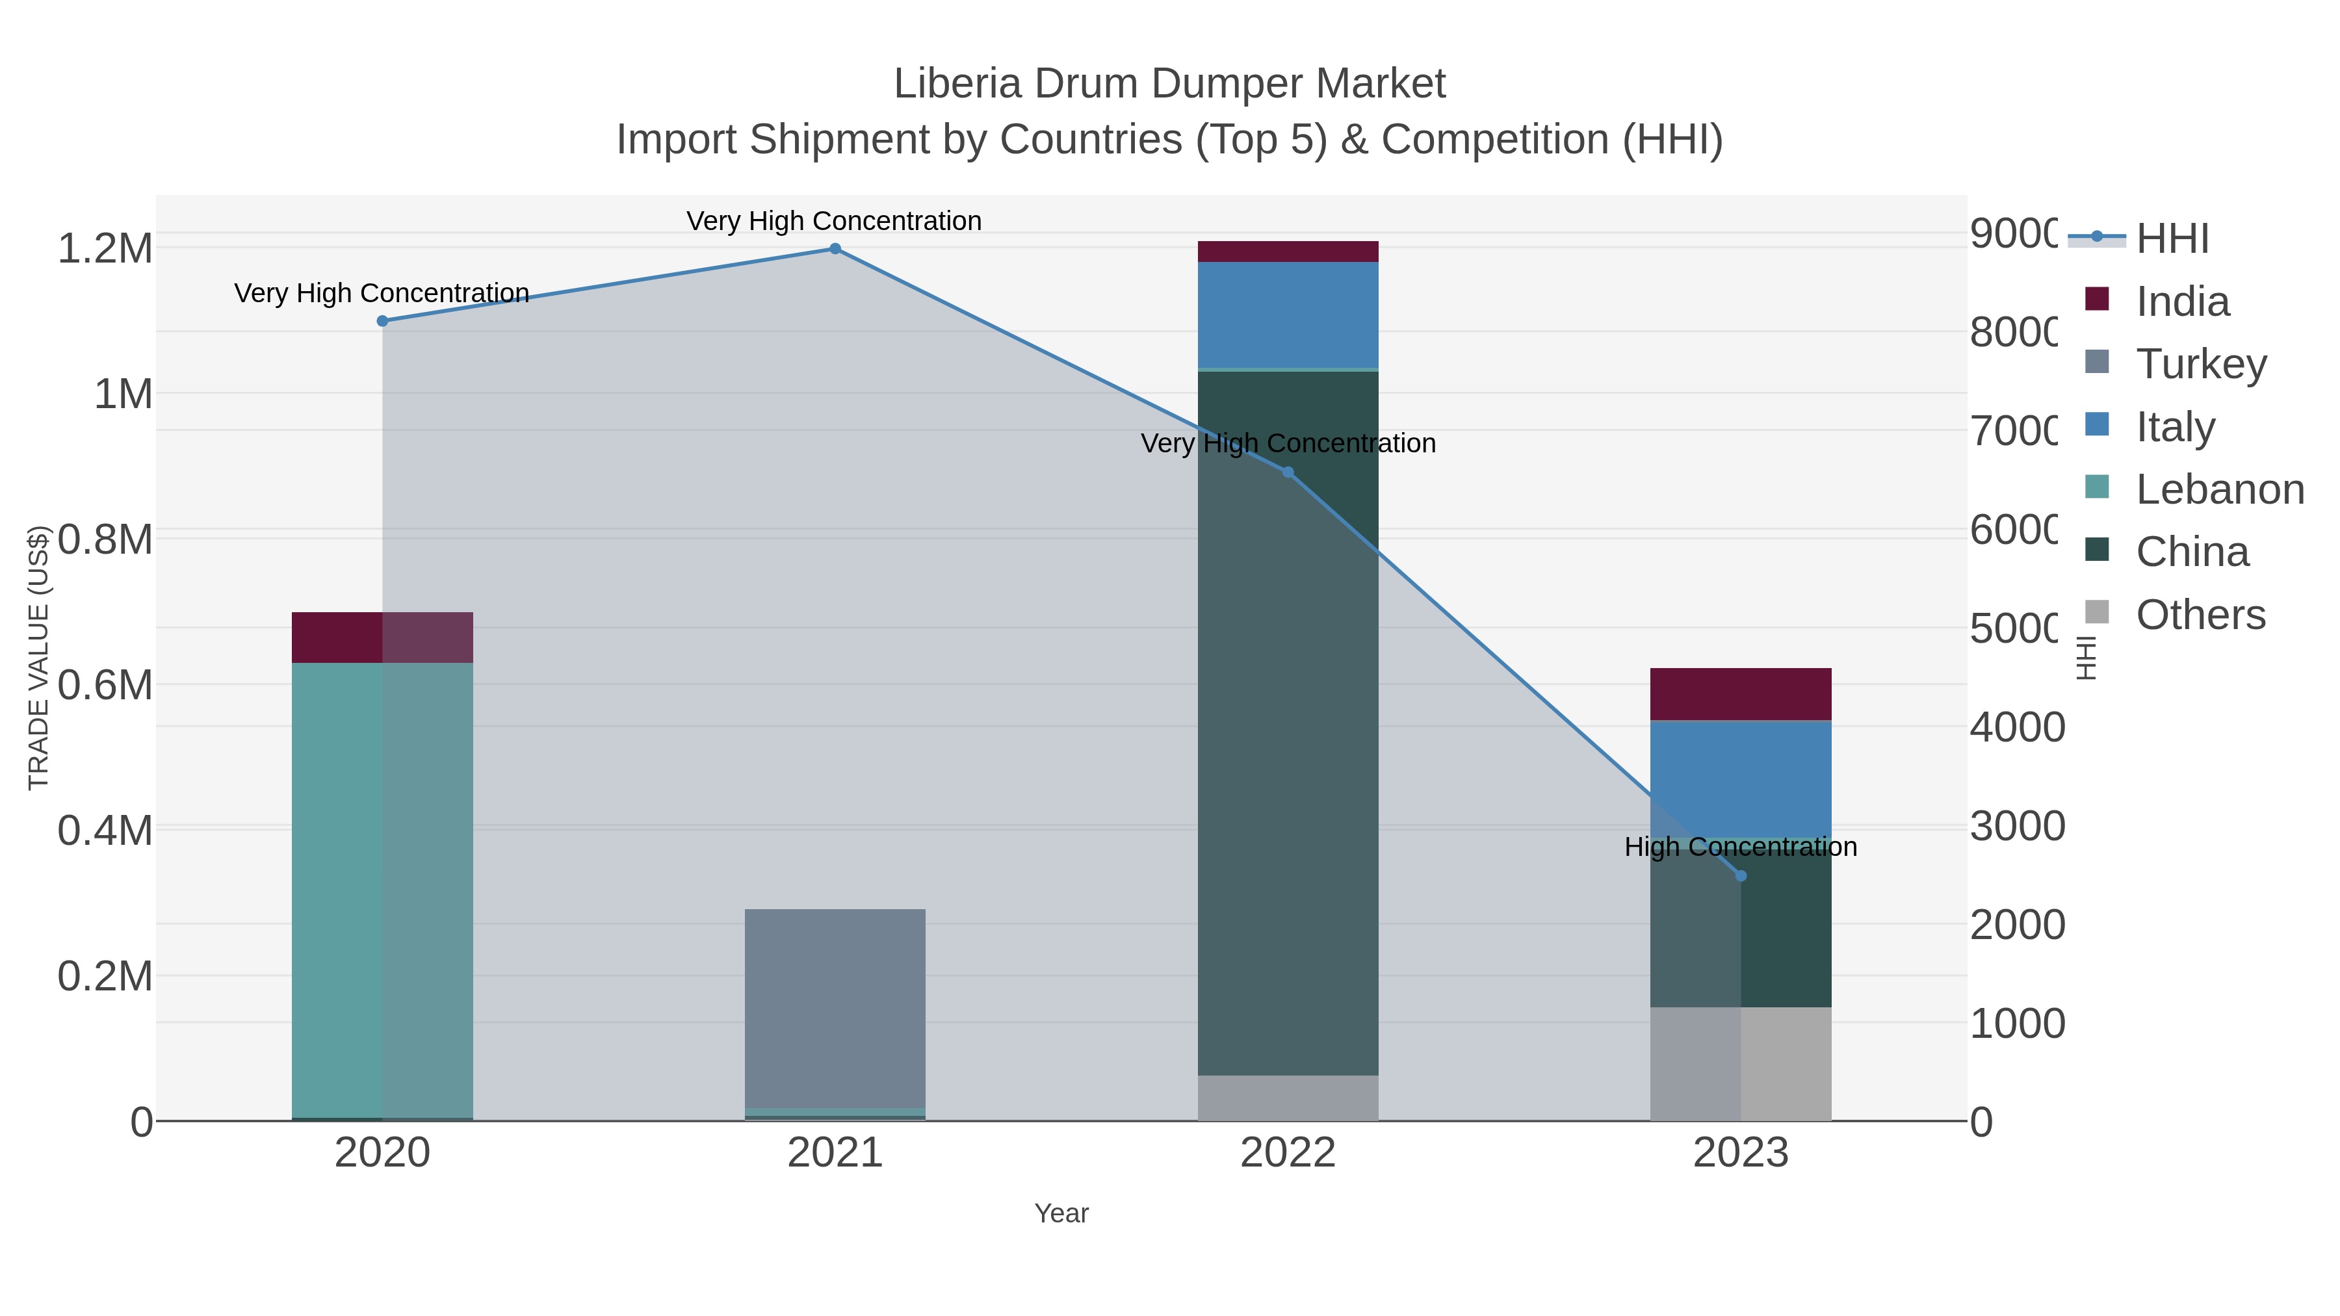This screenshot has width=2340, height=1316.
Task: Click the Lebanon bar segment in 2020
Action: [x=382, y=890]
